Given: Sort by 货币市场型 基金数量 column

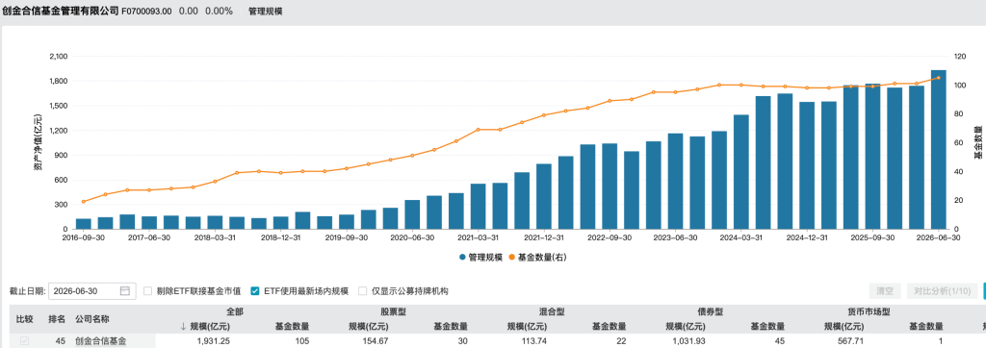Looking at the screenshot, I should tap(926, 326).
